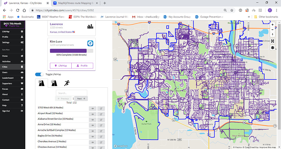Image resolution: width=281 pixels, height=149 pixels.
Task: Zoom in on the map
Action: [272, 25]
